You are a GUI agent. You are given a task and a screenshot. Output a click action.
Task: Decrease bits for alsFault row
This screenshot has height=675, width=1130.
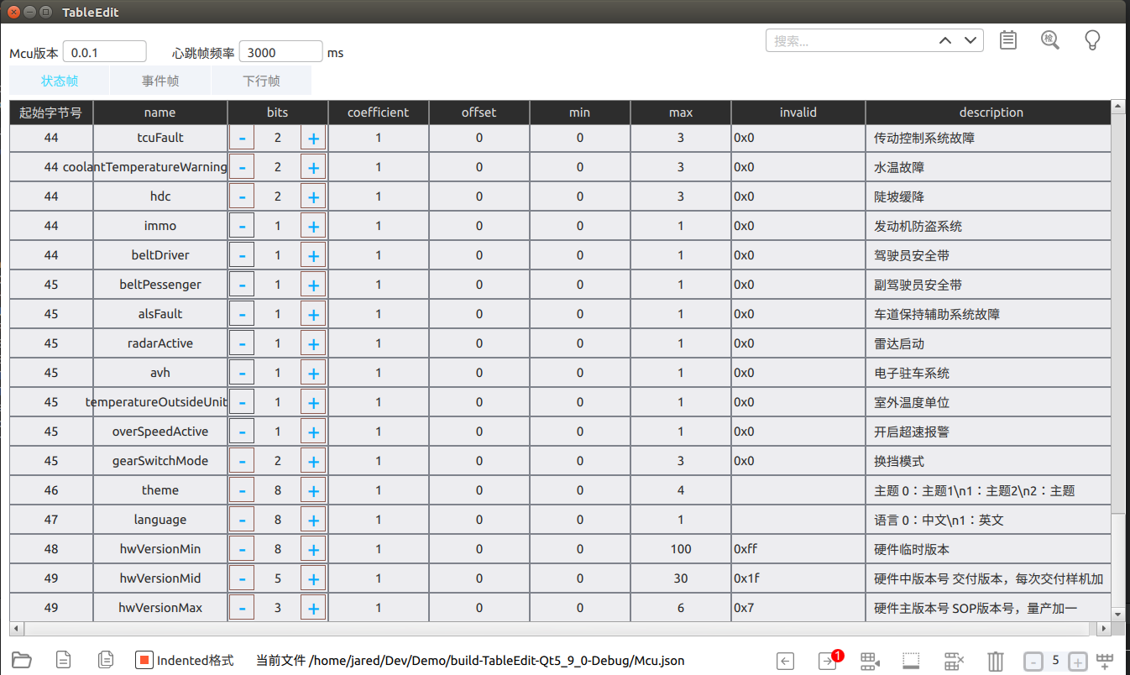242,314
